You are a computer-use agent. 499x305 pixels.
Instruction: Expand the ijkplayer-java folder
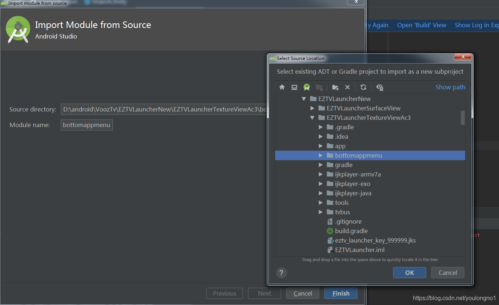(x=321, y=193)
